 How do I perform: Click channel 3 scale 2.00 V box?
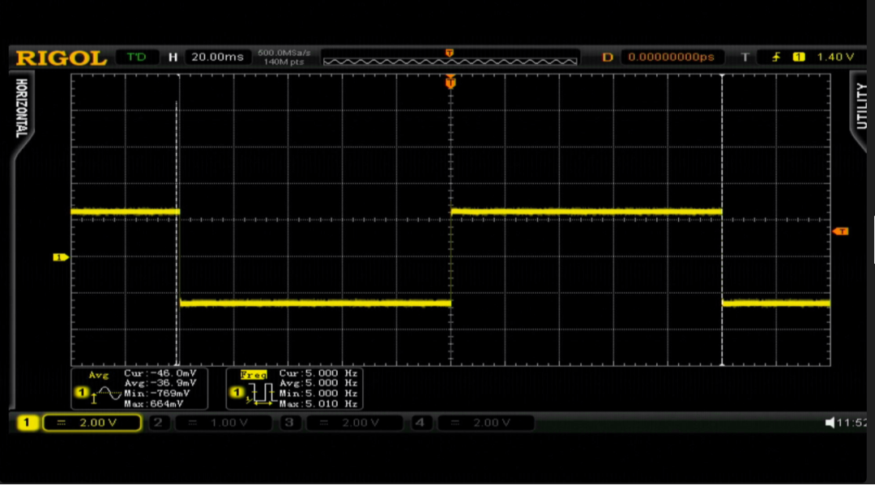[354, 423]
